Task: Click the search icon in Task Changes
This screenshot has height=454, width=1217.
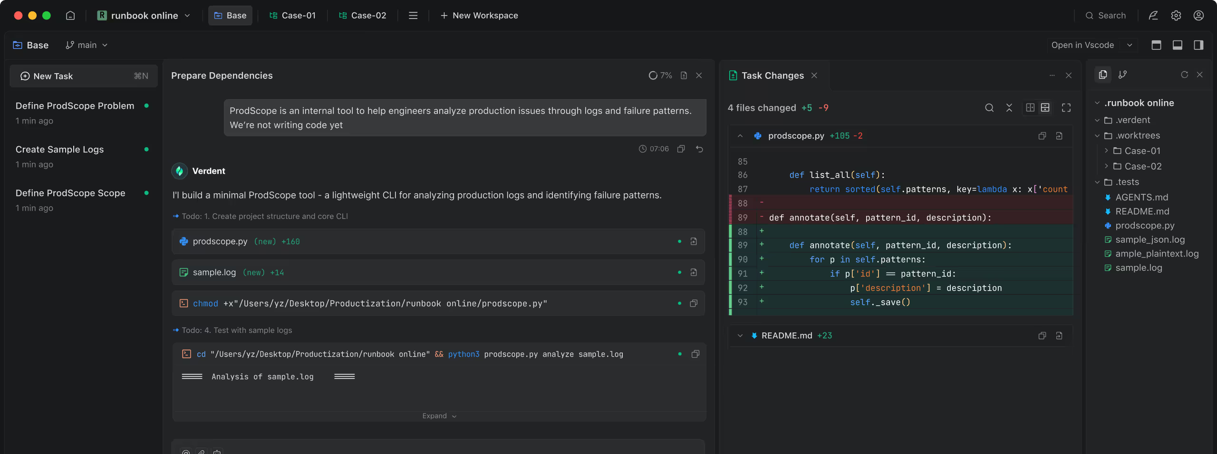Action: pos(989,108)
